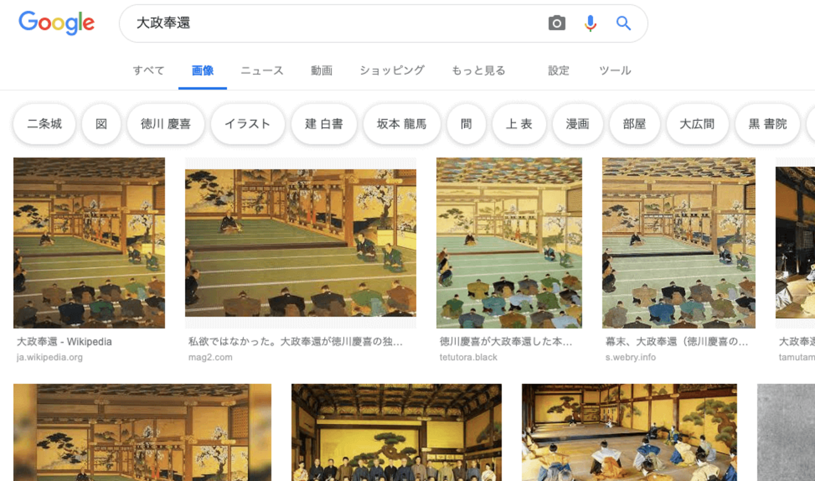Select the ショッピング tab
Viewport: 815px width, 481px height.
[392, 70]
